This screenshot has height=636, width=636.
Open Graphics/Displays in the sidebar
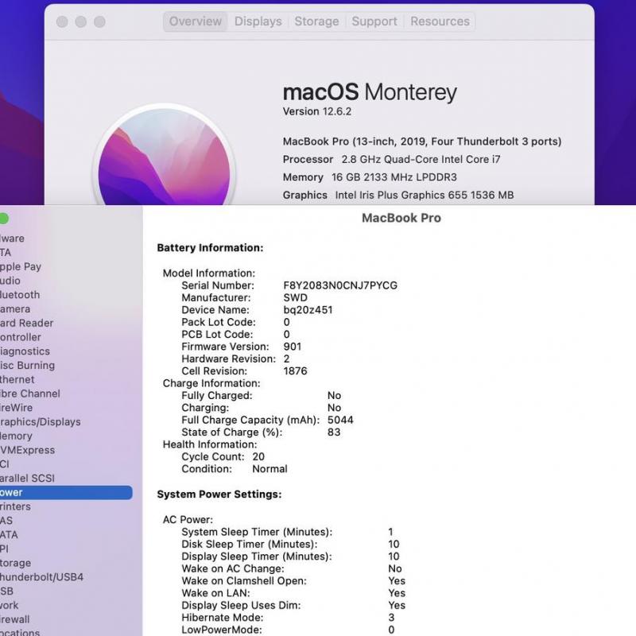tap(40, 422)
